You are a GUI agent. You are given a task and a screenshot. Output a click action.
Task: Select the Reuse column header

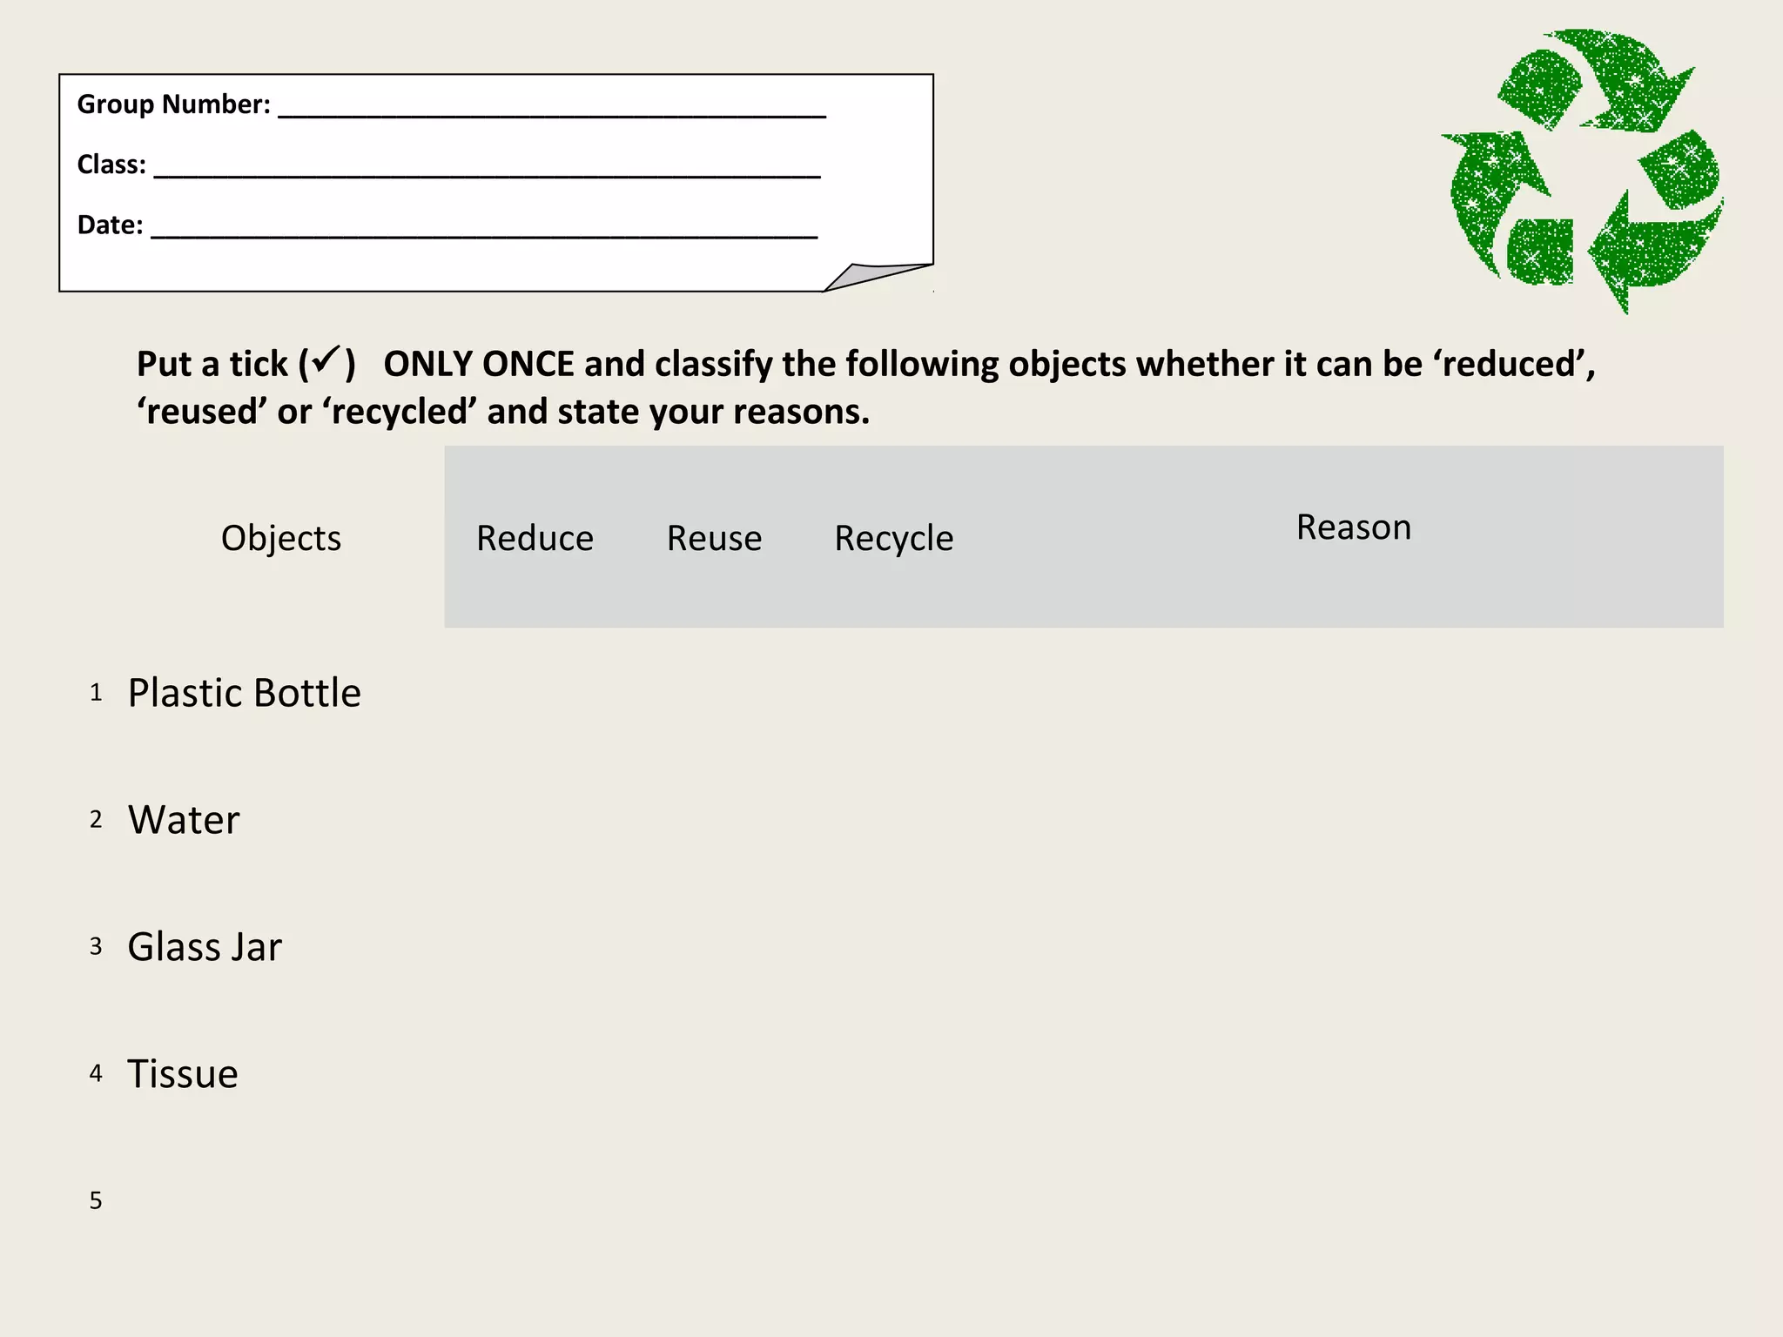click(x=714, y=538)
